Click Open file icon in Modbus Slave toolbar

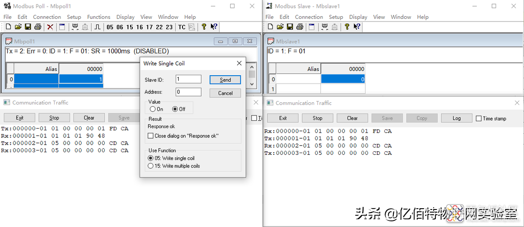pos(280,27)
